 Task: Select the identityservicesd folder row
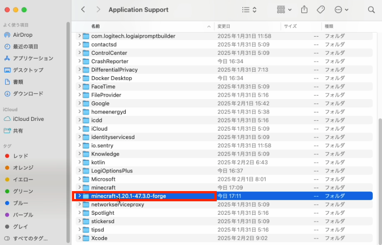tap(224, 137)
